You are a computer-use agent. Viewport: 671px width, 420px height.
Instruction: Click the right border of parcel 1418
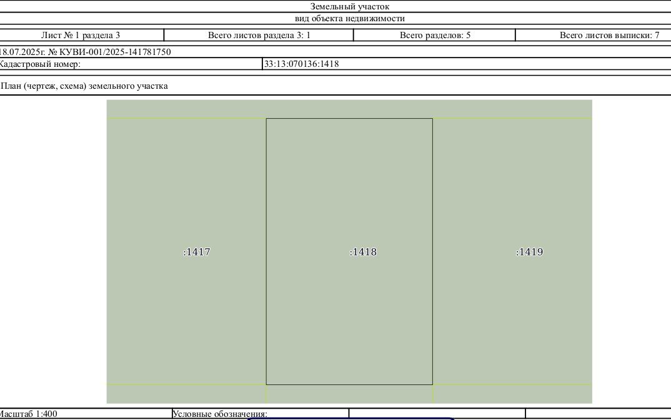[432, 251]
